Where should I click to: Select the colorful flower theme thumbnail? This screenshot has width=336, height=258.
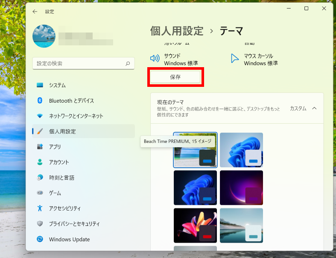[x=195, y=225]
